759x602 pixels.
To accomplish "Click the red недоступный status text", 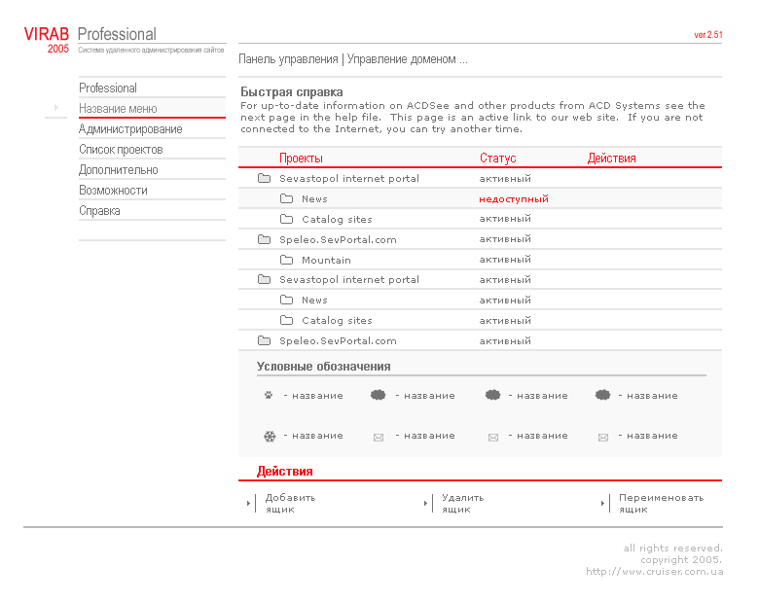I will 514,199.
